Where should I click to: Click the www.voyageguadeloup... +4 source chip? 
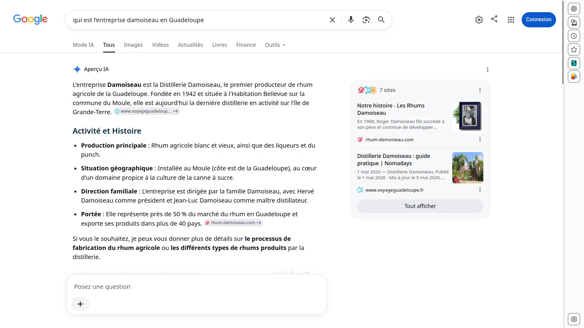pyautogui.click(x=147, y=111)
